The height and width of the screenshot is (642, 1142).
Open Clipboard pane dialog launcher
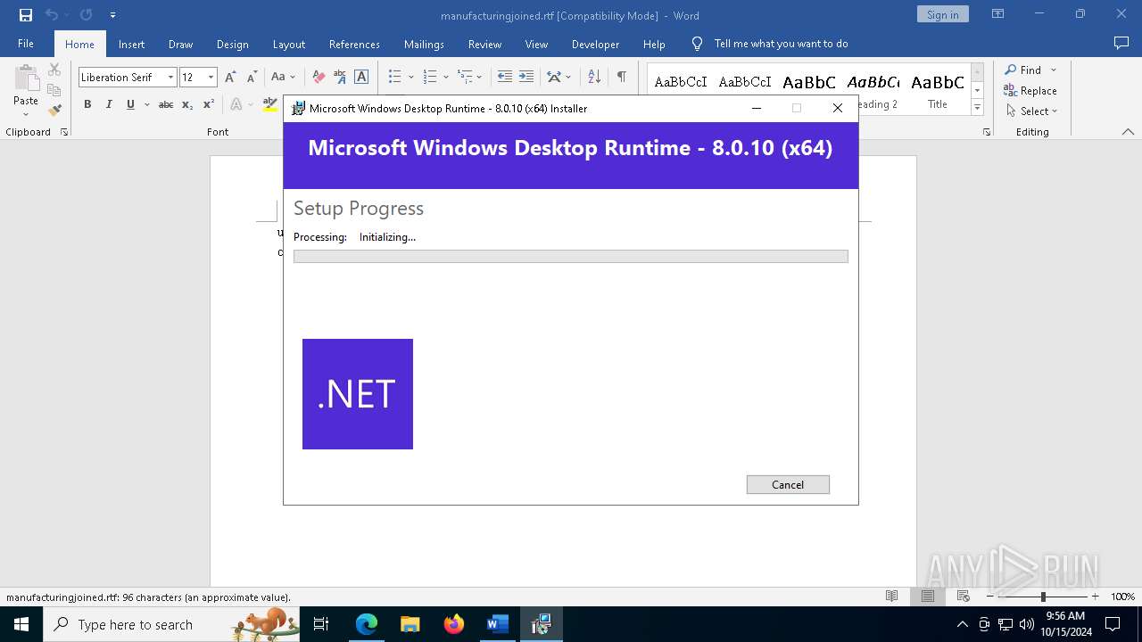(x=64, y=132)
